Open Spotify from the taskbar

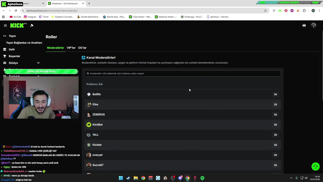(202, 178)
